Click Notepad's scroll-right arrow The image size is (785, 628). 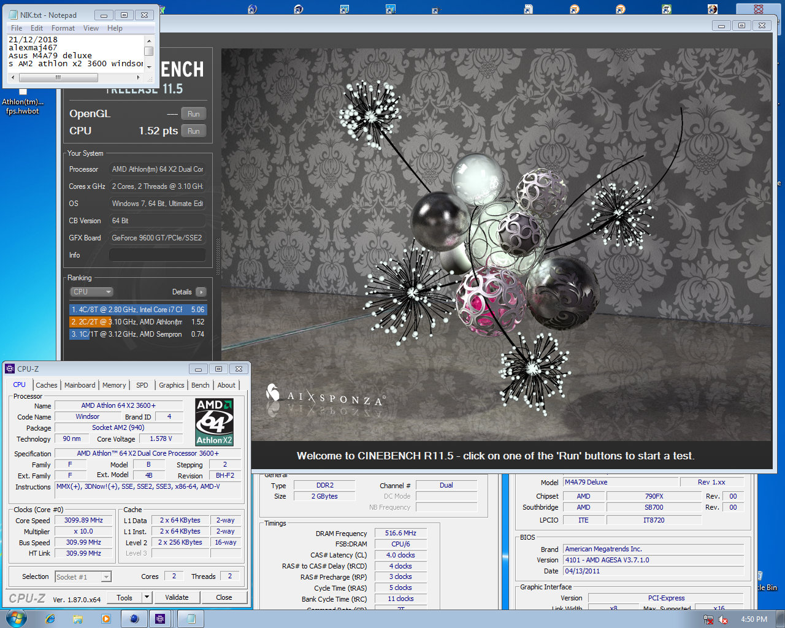[139, 78]
